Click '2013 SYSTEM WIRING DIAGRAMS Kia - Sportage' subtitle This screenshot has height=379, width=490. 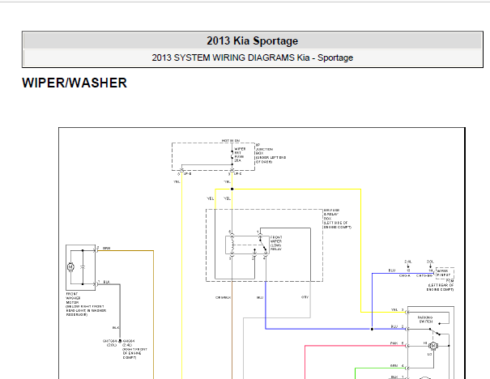pos(252,57)
